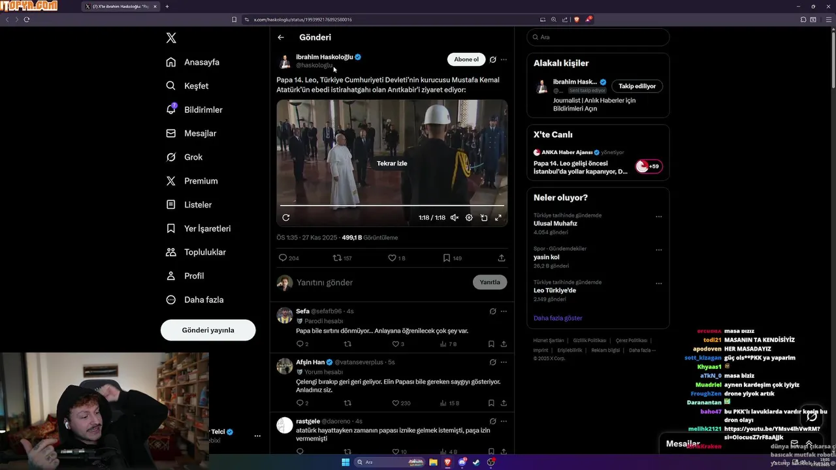Like Sefa's reply showing 3
Screen dimensions: 836x470
click(398, 344)
